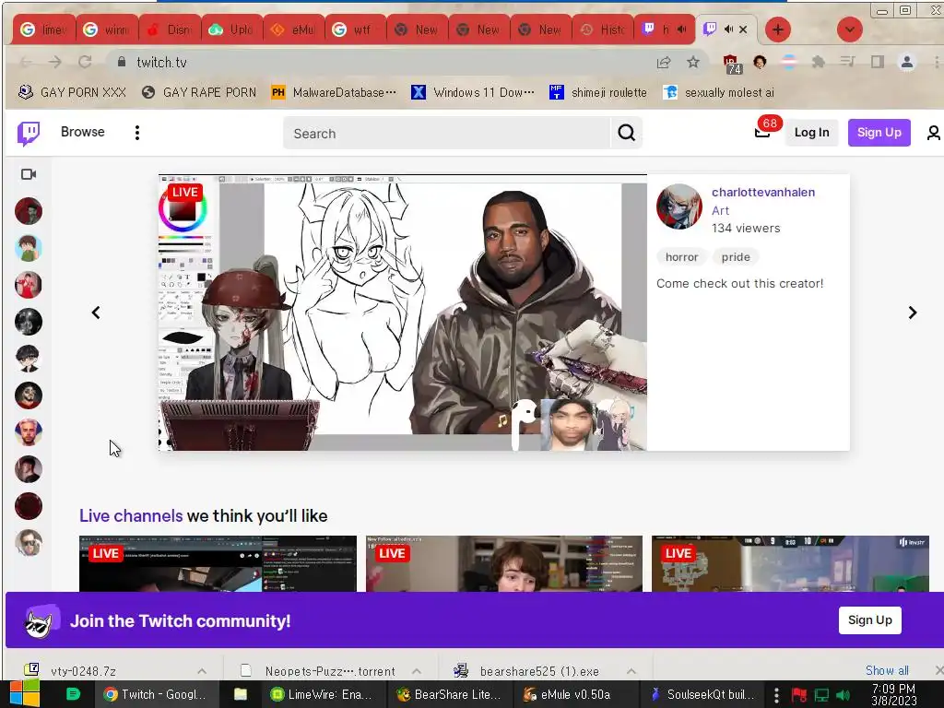Screen dimensions: 944x708
Task: Open the Twitch search magnifier button
Action: click(x=626, y=133)
